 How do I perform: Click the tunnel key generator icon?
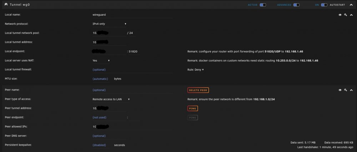point(346,15)
